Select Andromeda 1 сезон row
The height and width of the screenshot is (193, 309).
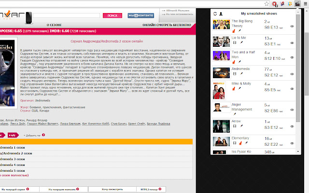point(96,148)
